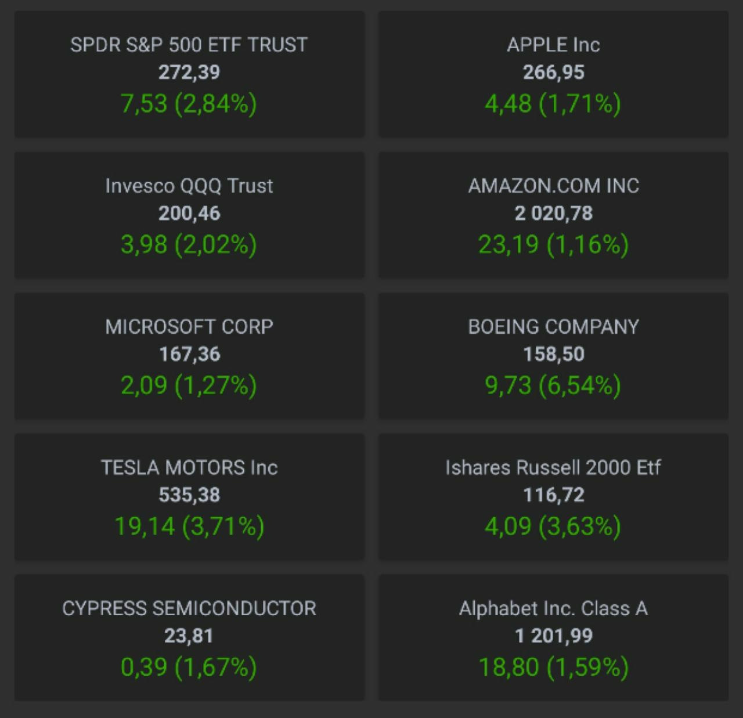
Task: Open the CYPRESS SEMICONDUCTOR tile
Action: 189,637
